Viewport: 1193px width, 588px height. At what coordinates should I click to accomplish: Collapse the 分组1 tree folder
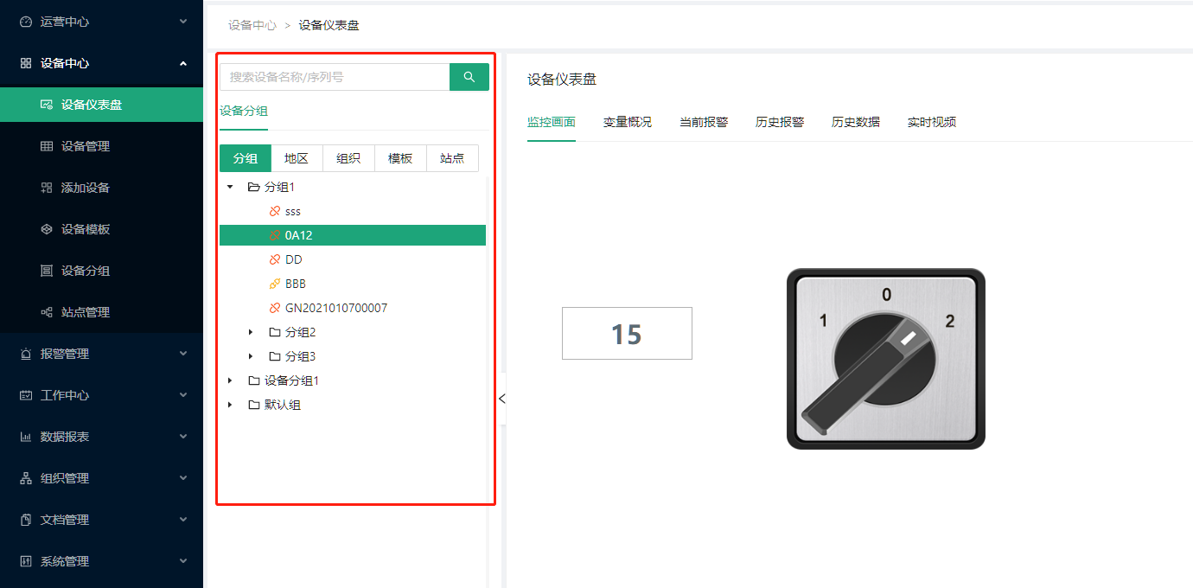230,187
